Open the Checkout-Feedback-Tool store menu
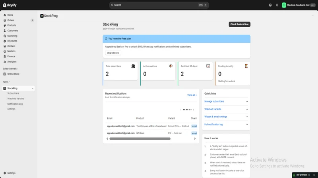318x178 pixels. pyautogui.click(x=299, y=5)
